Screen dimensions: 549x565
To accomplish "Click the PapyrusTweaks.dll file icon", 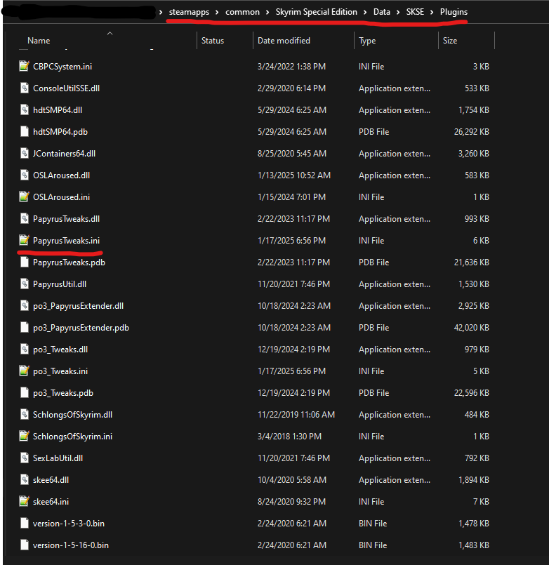I will [x=24, y=219].
